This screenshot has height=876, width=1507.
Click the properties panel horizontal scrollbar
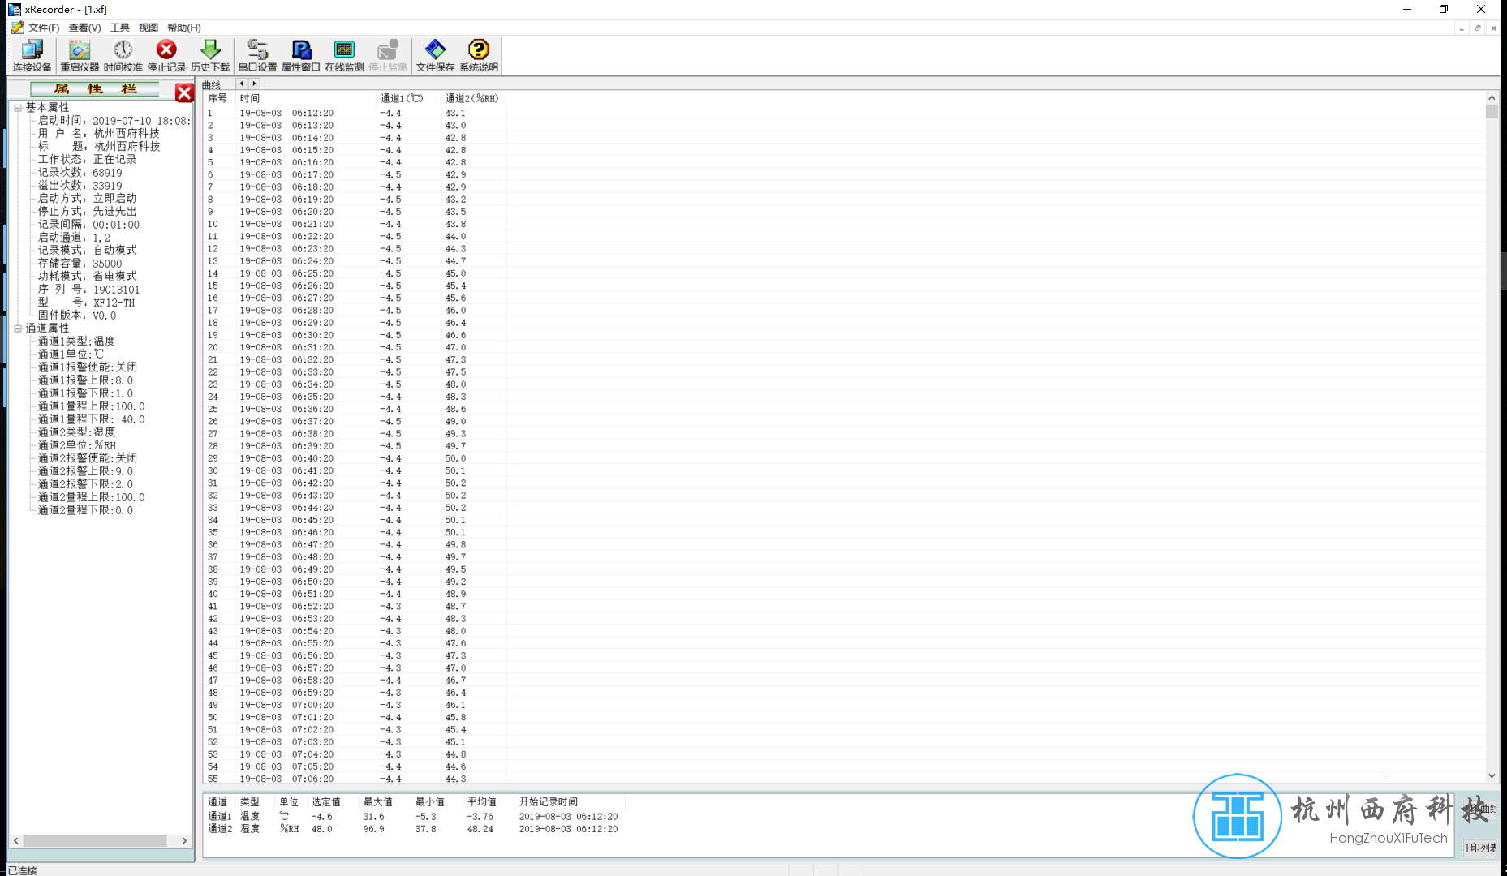tap(95, 841)
